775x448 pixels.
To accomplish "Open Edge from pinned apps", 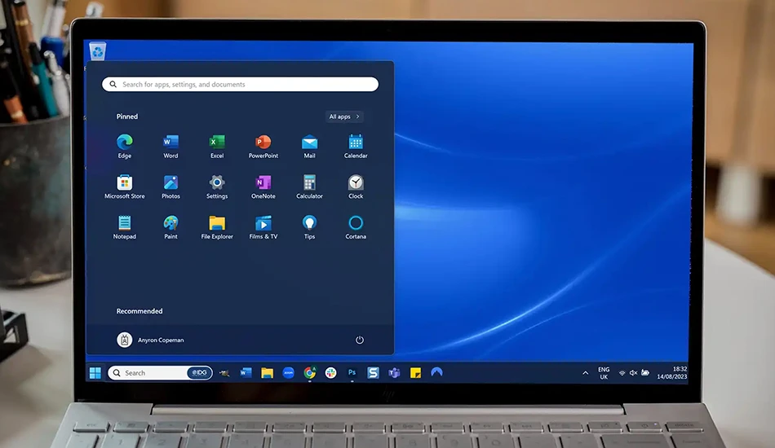I will pos(125,146).
